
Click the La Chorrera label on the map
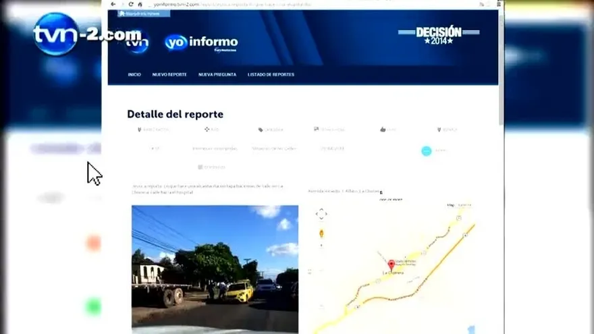pos(393,273)
